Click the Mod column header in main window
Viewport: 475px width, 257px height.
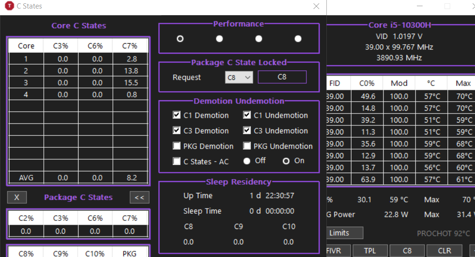pos(399,83)
